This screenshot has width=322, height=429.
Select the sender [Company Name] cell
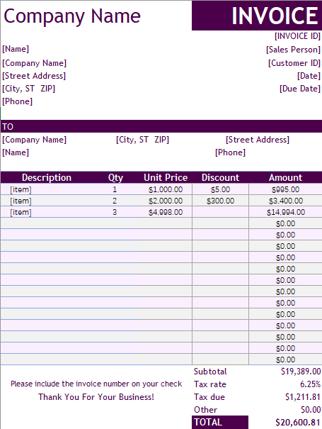35,63
